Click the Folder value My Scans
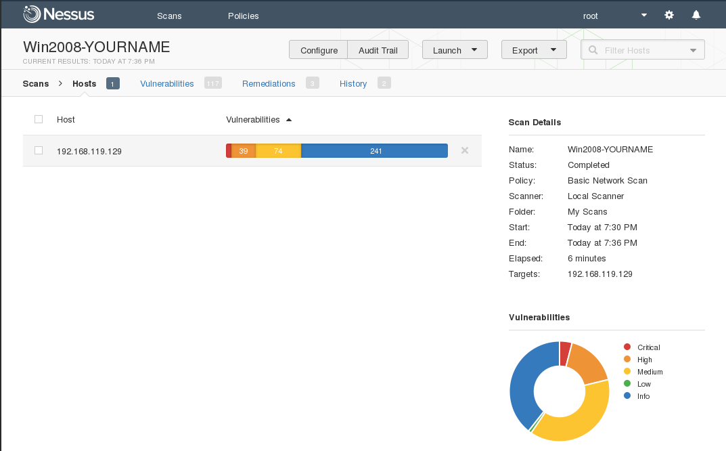726x451 pixels. tap(587, 212)
